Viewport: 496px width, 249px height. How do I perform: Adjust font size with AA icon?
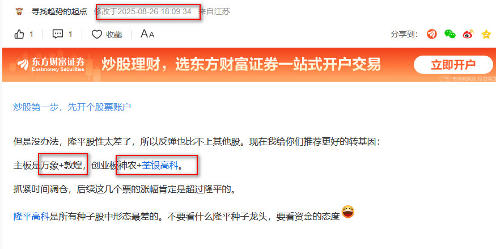[147, 34]
